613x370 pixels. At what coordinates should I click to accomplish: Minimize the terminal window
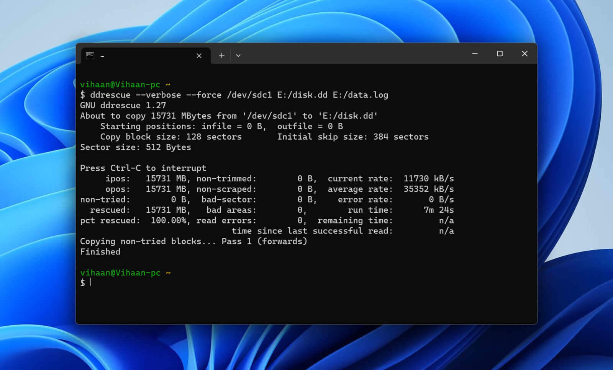click(475, 54)
